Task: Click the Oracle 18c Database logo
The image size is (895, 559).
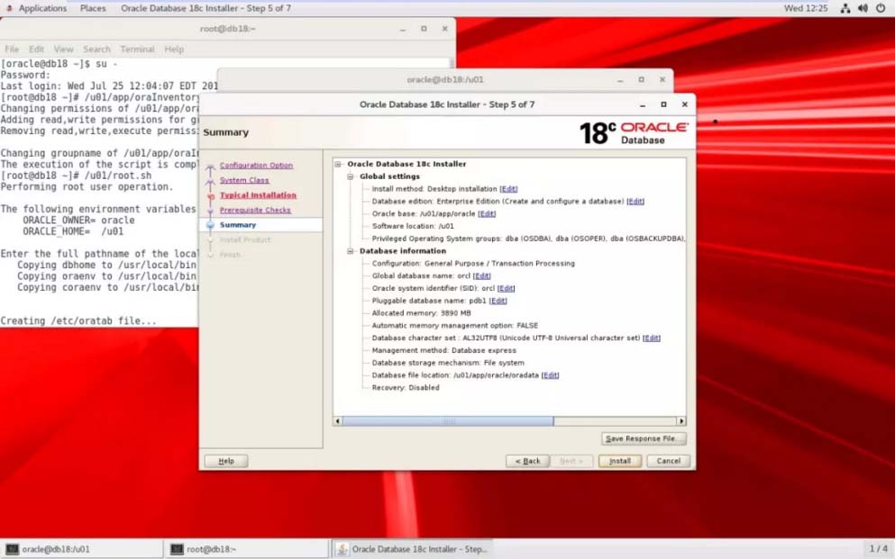Action: pos(634,133)
